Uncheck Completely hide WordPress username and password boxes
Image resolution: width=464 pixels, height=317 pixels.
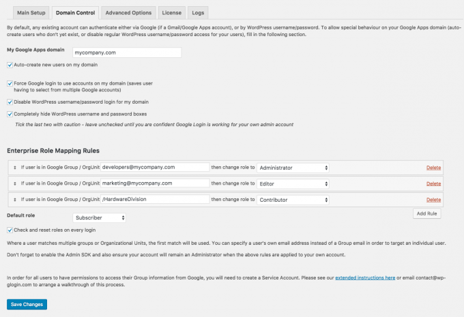pyautogui.click(x=10, y=114)
